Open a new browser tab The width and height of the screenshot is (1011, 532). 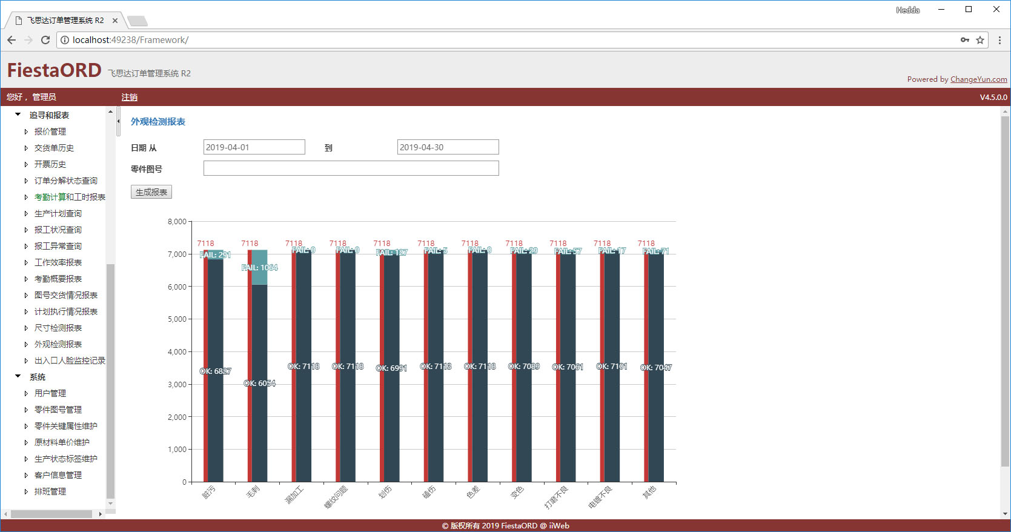[138, 21]
